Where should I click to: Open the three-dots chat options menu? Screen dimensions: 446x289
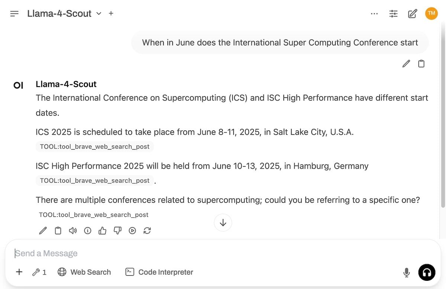coord(374,14)
